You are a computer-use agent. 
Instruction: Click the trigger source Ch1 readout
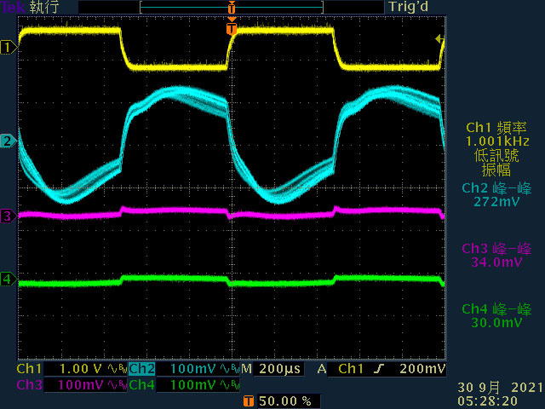click(x=351, y=369)
